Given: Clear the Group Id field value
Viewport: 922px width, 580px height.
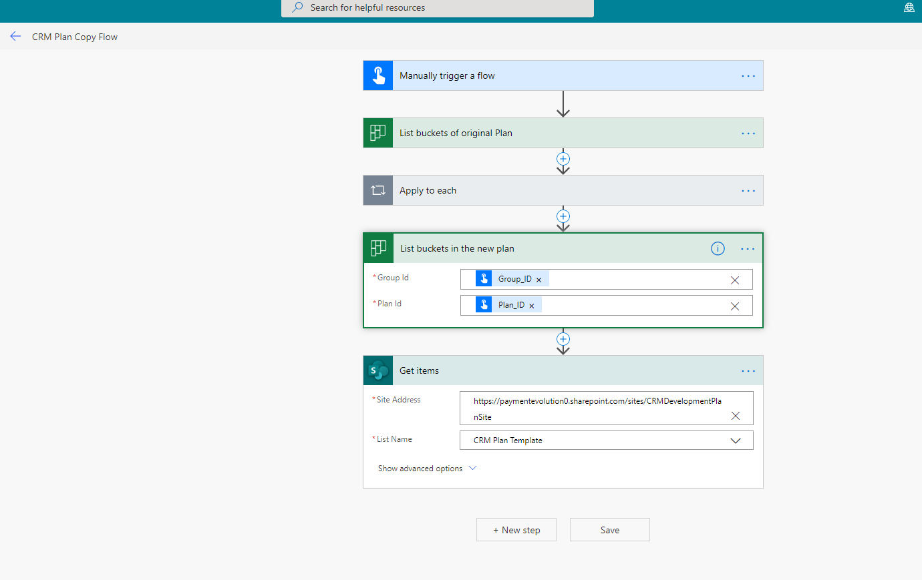Looking at the screenshot, I should [734, 280].
